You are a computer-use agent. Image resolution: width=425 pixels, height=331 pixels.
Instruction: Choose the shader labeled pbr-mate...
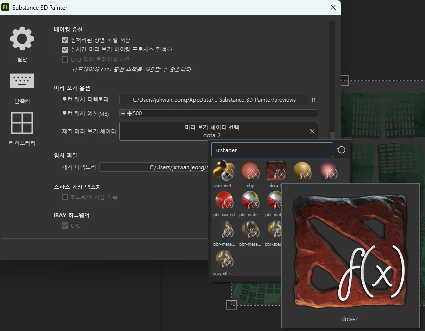(250, 200)
